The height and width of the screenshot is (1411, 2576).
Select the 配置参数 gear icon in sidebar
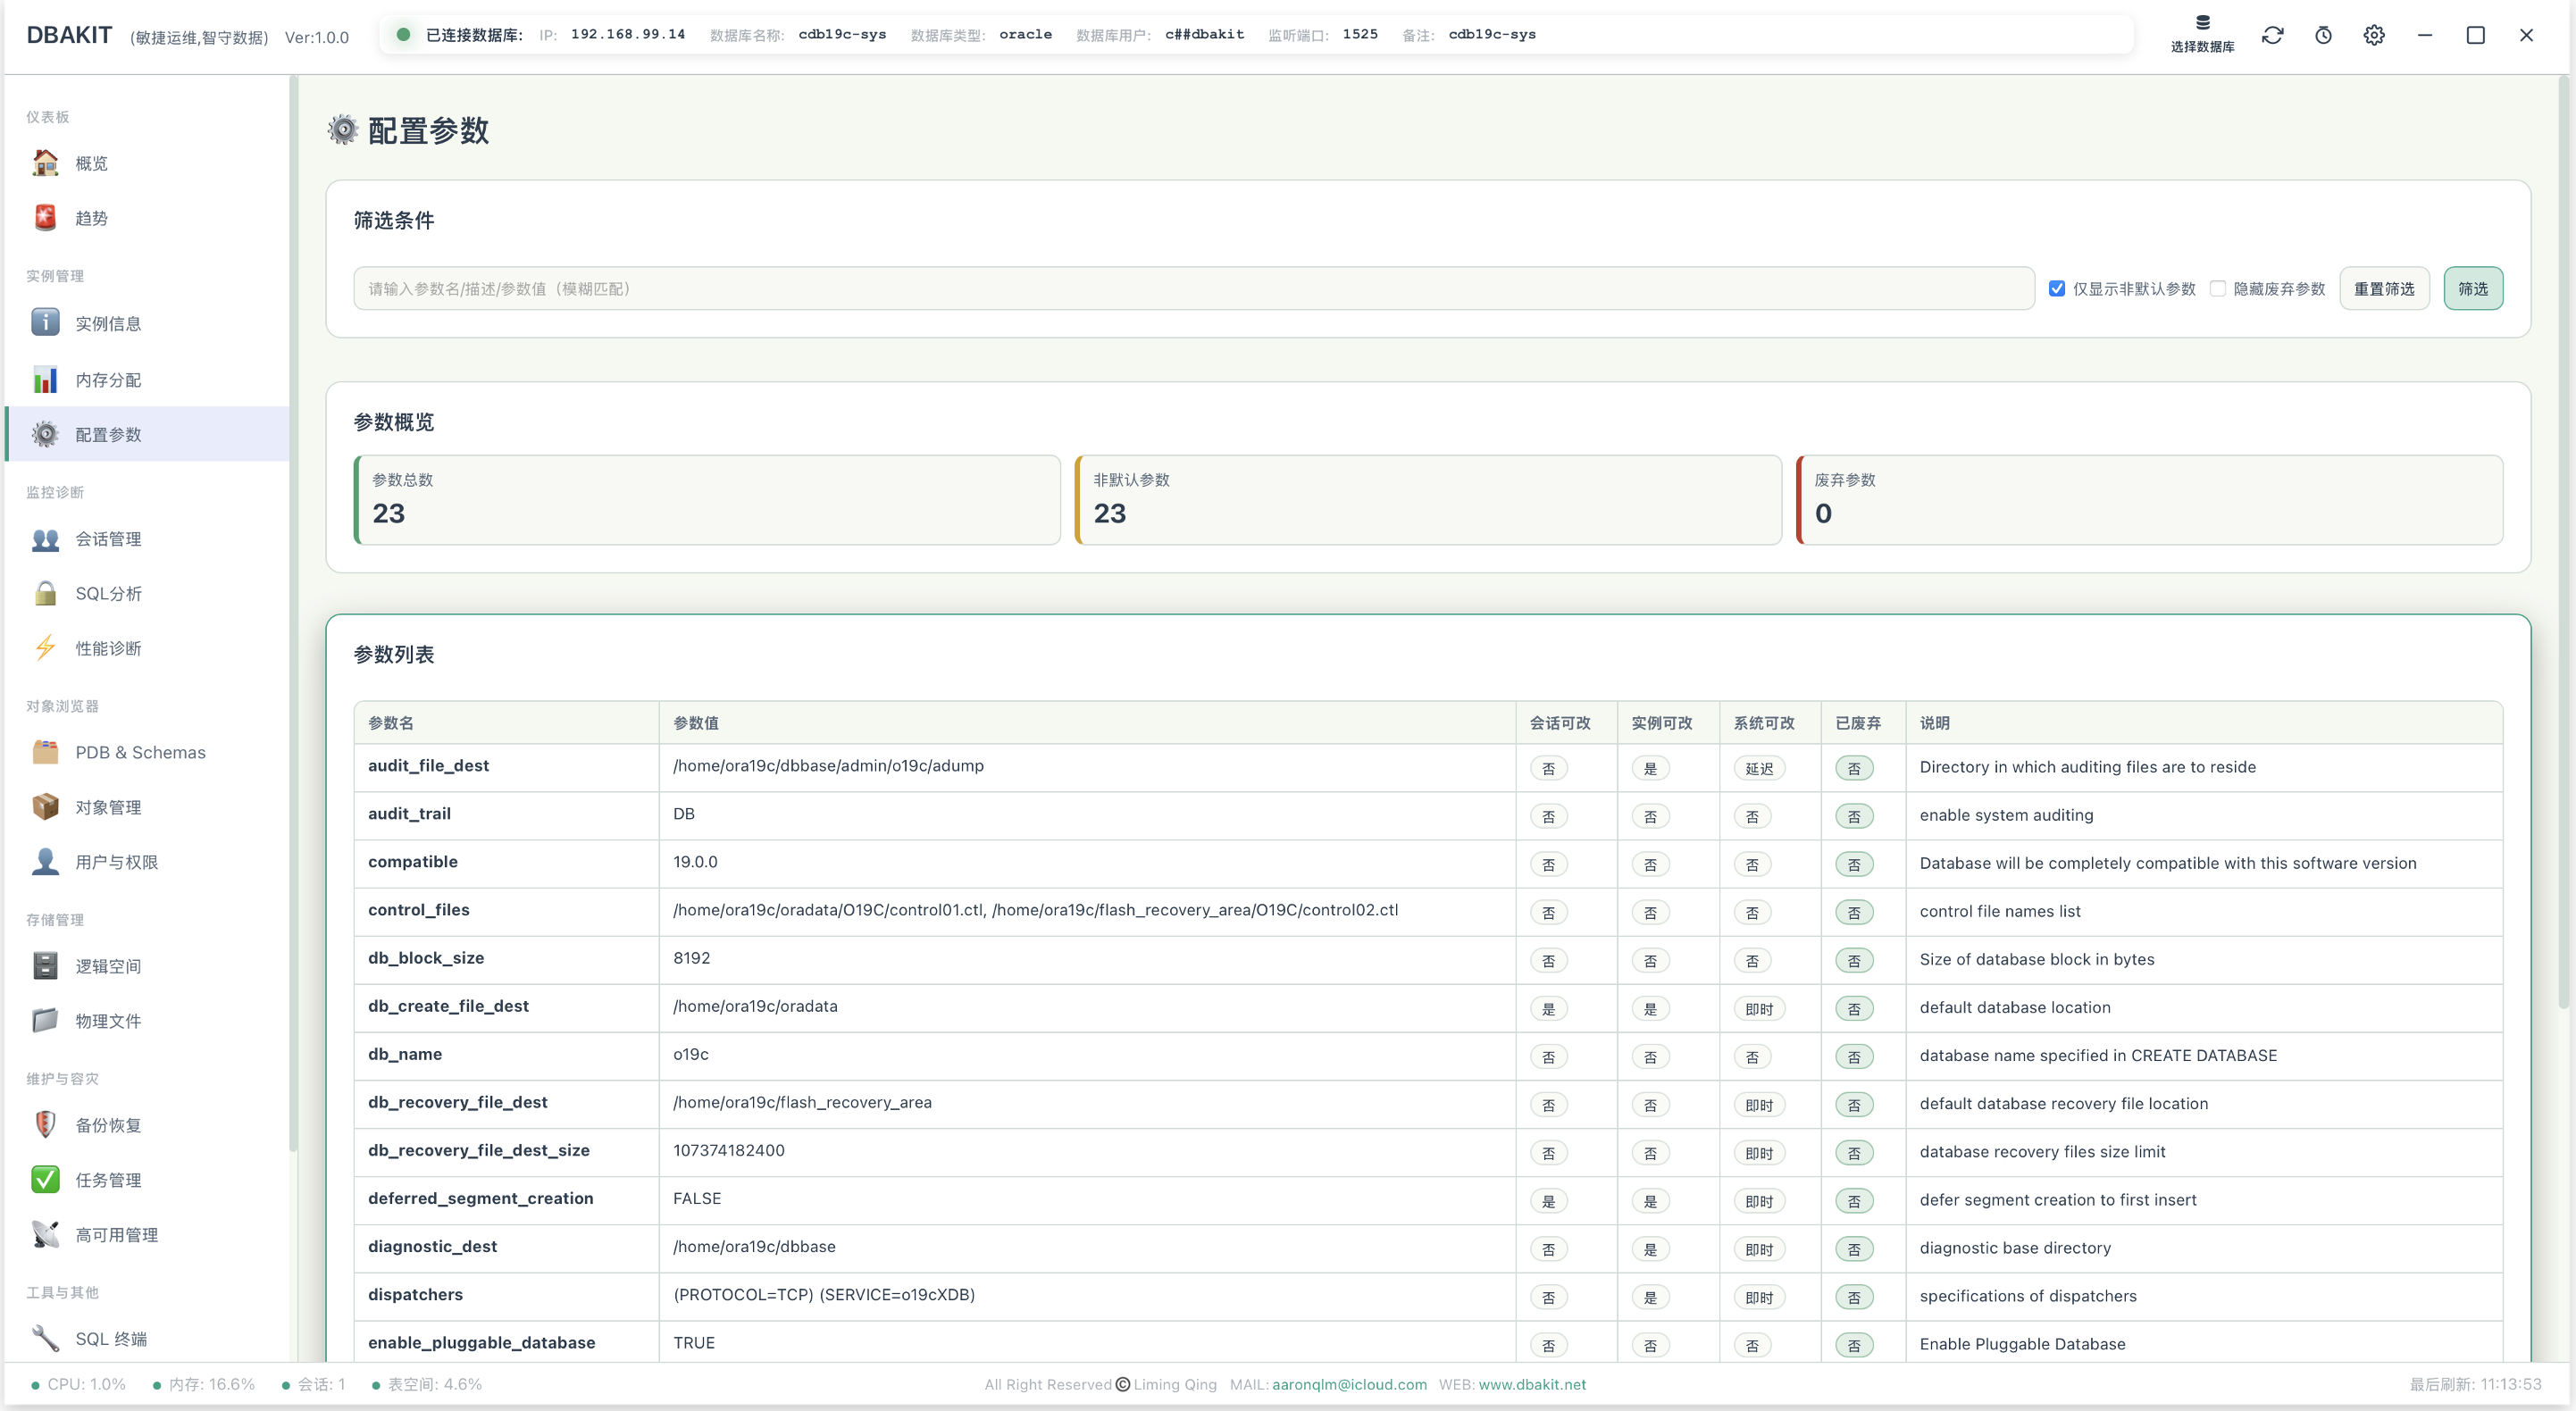pyautogui.click(x=45, y=434)
